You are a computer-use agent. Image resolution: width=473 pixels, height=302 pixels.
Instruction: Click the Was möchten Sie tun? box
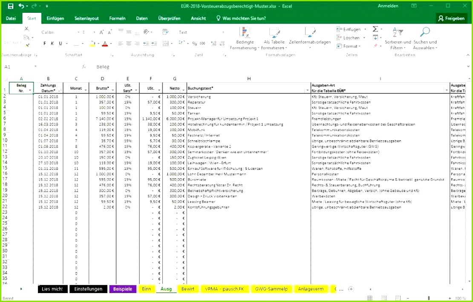[x=241, y=18]
